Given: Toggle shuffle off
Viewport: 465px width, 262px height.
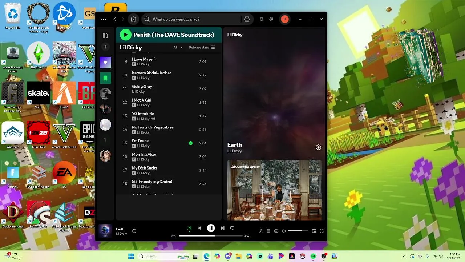Looking at the screenshot, I should click(x=189, y=228).
